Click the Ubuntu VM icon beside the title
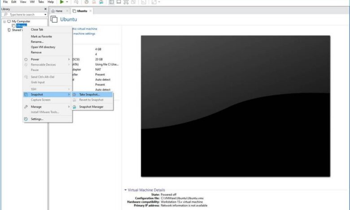350x210 pixels. tap(54, 19)
